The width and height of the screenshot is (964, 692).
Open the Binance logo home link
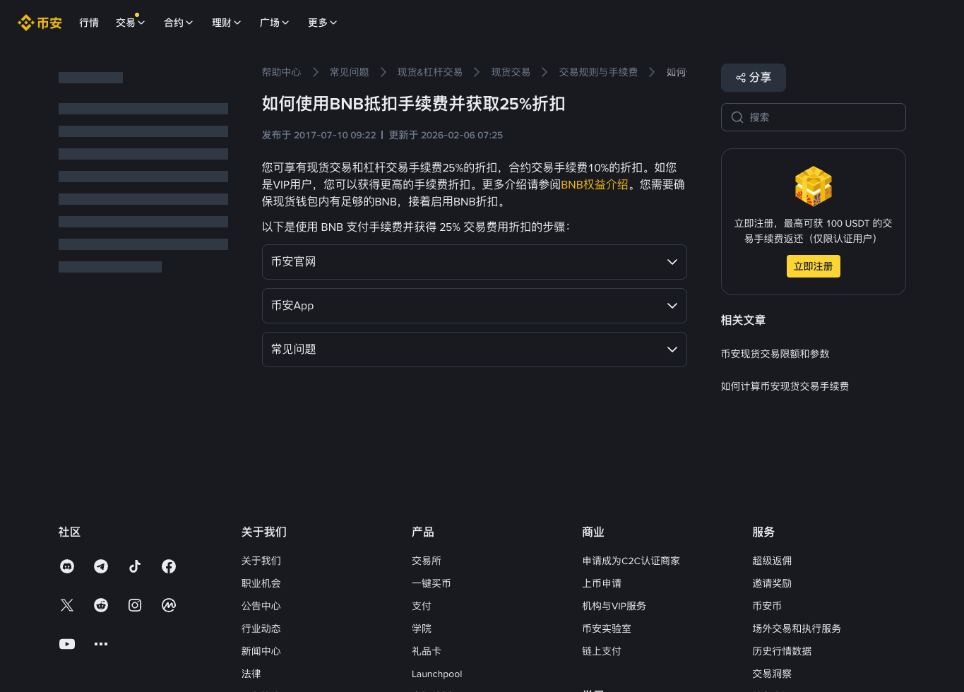[40, 23]
